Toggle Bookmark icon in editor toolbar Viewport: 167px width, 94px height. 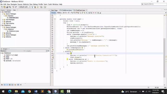(87, 13)
